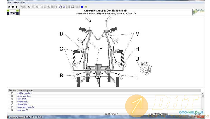Open help via lightbulb question icon
Screen dimensions: 210x119
point(86,7)
